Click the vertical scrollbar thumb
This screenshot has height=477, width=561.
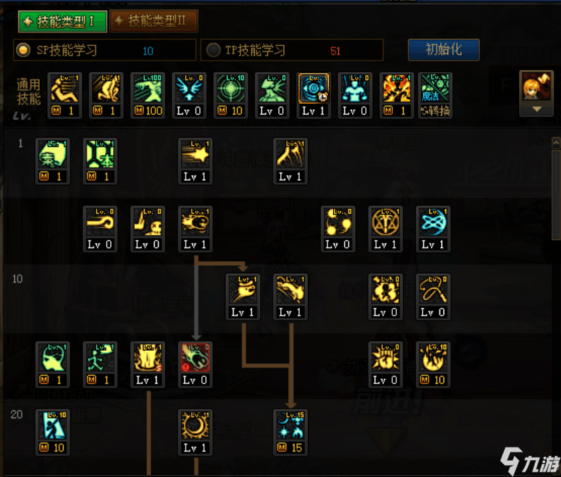[556, 195]
